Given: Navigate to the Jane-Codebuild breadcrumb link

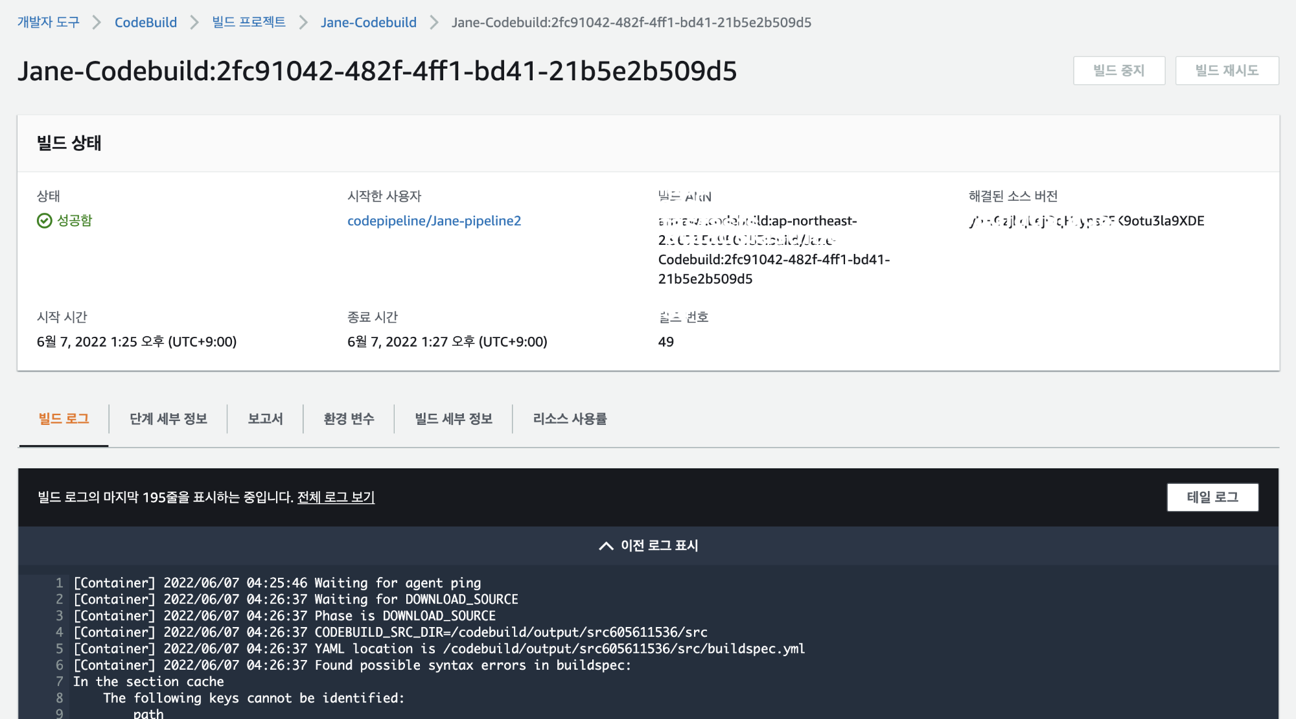Looking at the screenshot, I should click(368, 22).
